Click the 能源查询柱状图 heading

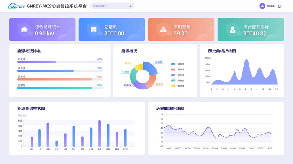31,109
